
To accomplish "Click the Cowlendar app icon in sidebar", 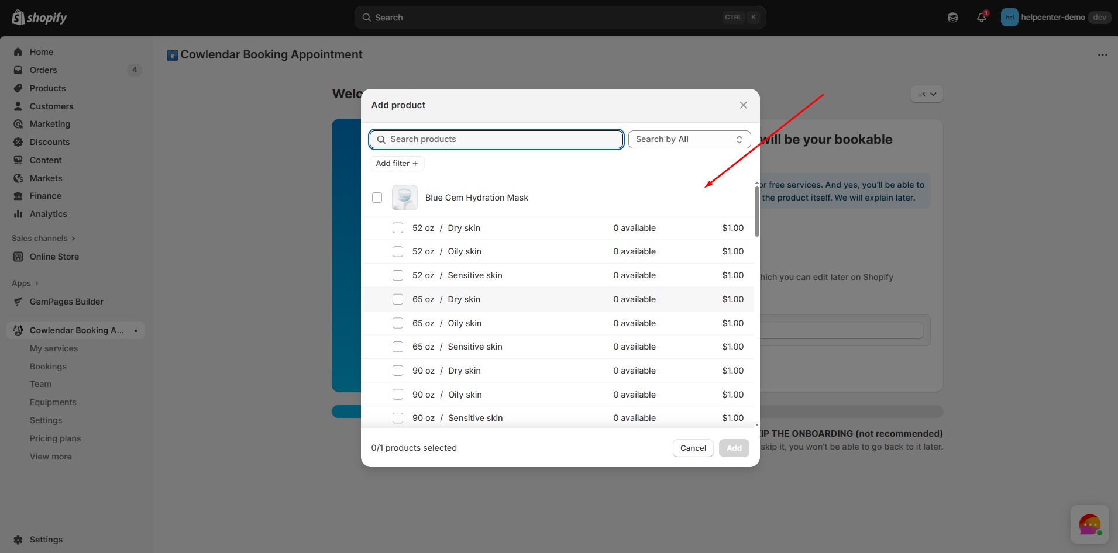I will click(x=18, y=330).
